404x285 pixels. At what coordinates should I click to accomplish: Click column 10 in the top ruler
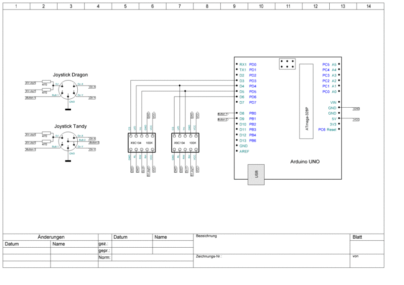(261, 6)
